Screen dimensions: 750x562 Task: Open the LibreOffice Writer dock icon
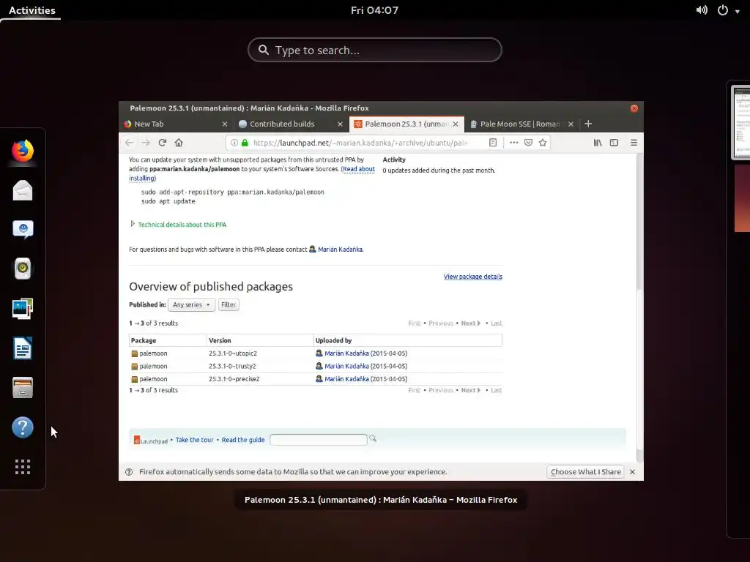[x=23, y=348]
